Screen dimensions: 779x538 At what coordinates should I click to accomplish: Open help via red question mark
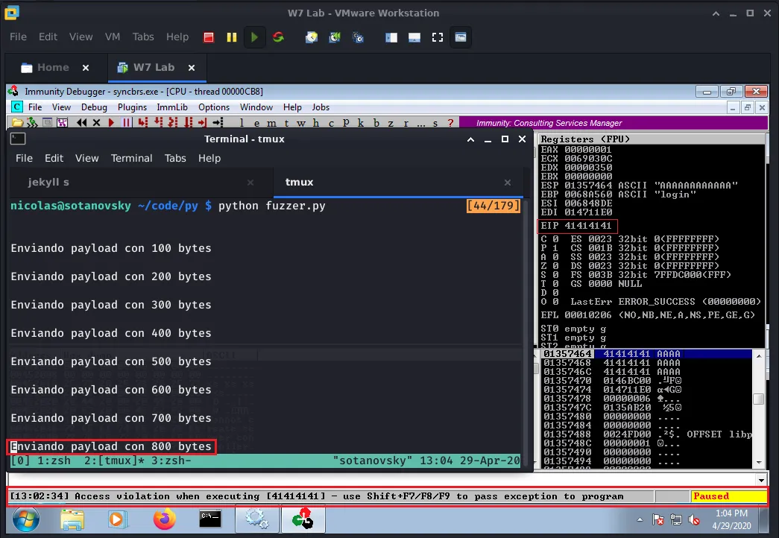450,123
